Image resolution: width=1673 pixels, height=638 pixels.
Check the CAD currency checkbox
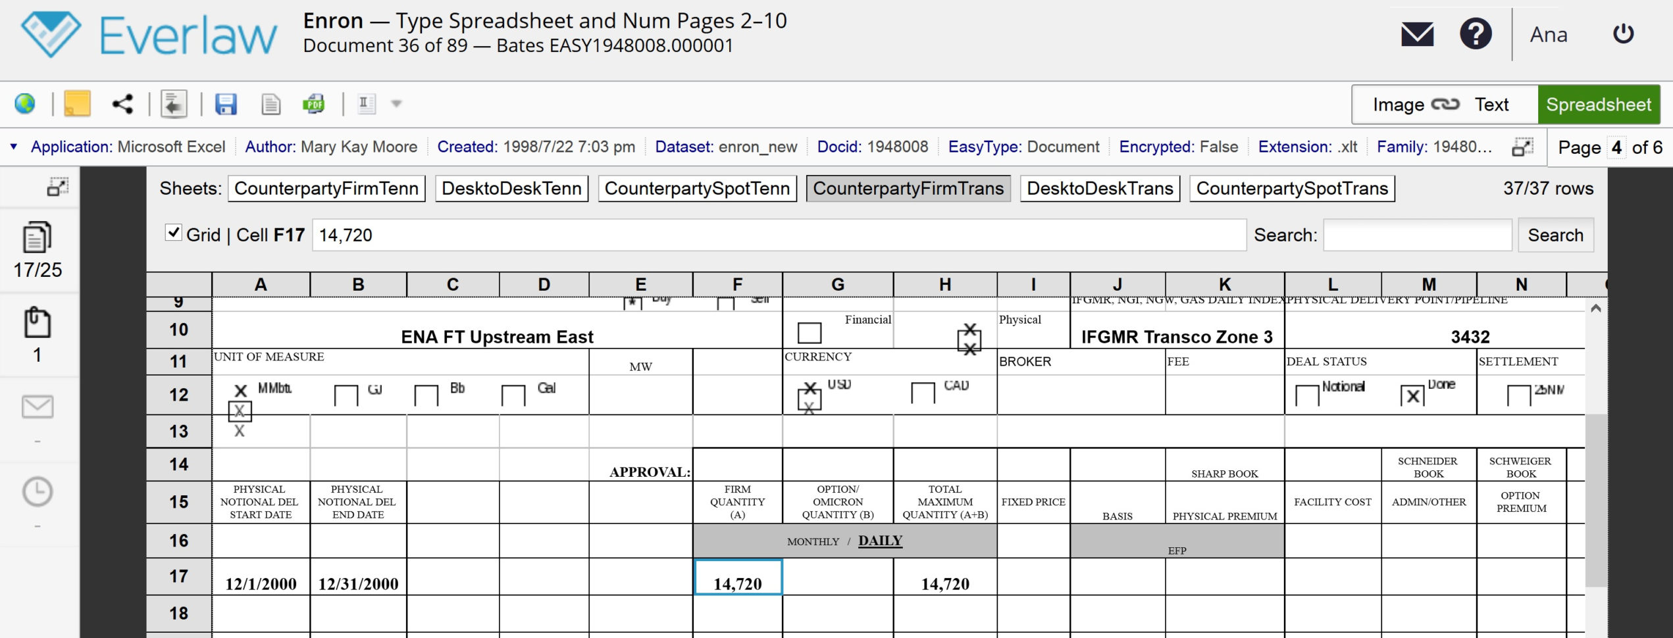923,393
